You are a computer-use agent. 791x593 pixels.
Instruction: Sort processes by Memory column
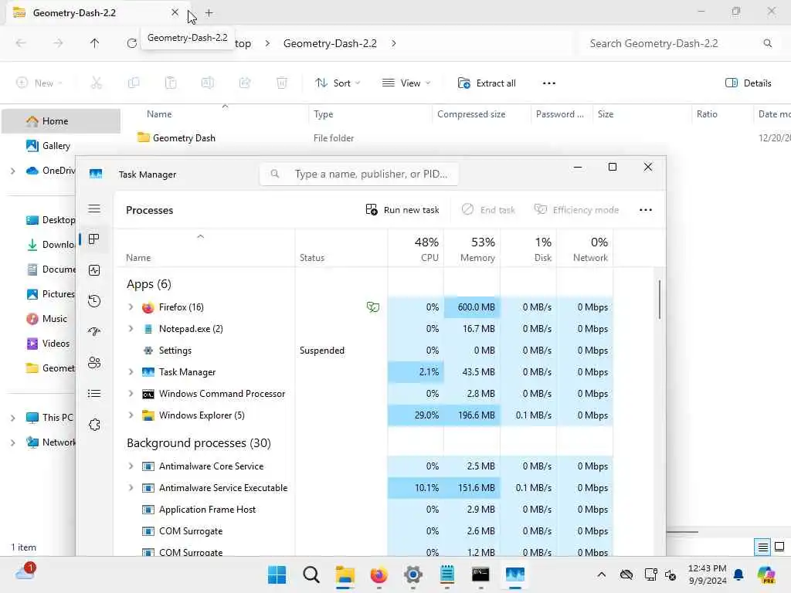pos(472,249)
